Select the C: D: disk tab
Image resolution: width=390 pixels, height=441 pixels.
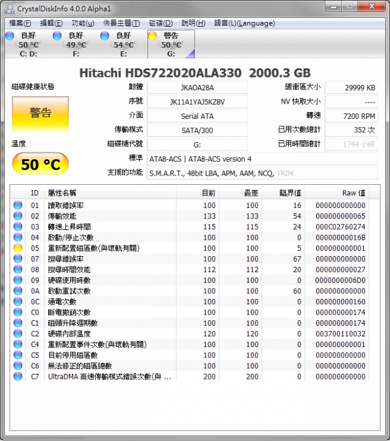coord(28,44)
